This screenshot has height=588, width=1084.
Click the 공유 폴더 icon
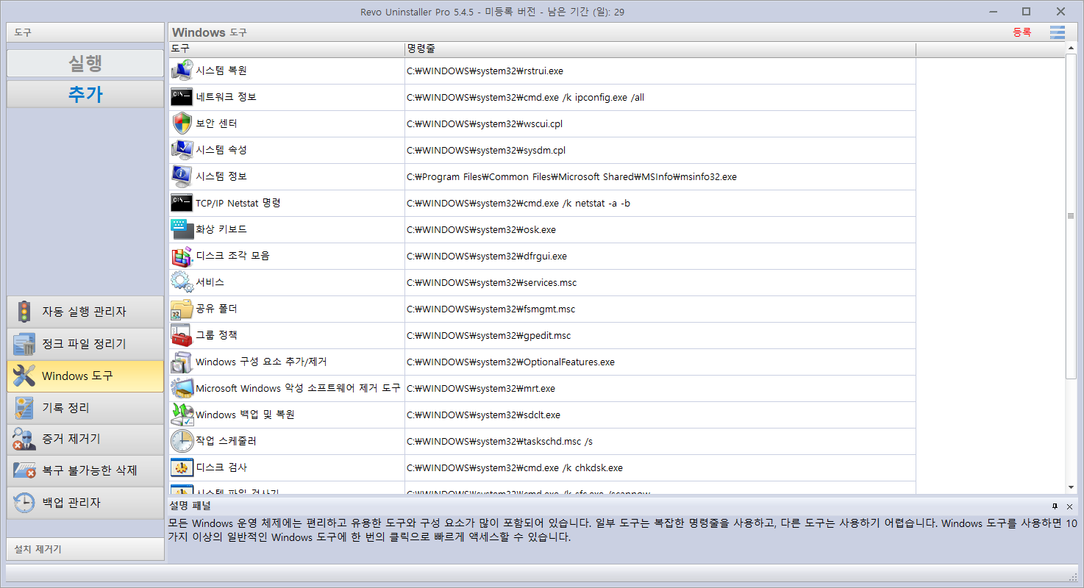tap(182, 309)
